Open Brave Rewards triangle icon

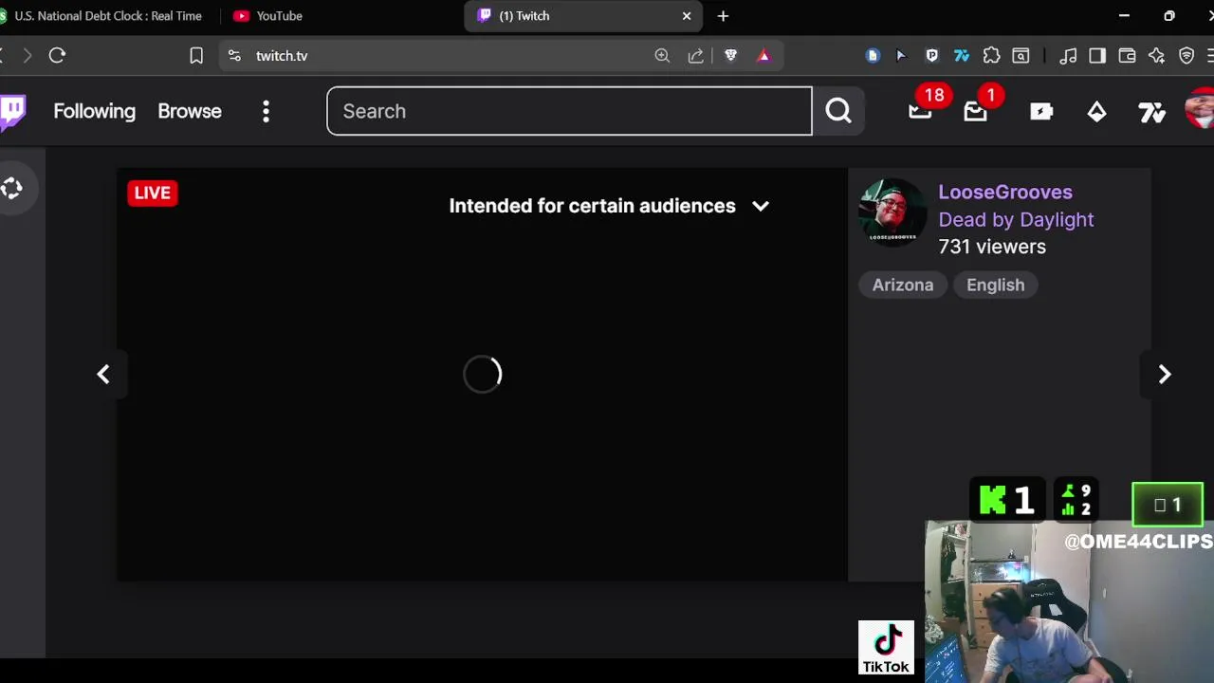click(763, 56)
